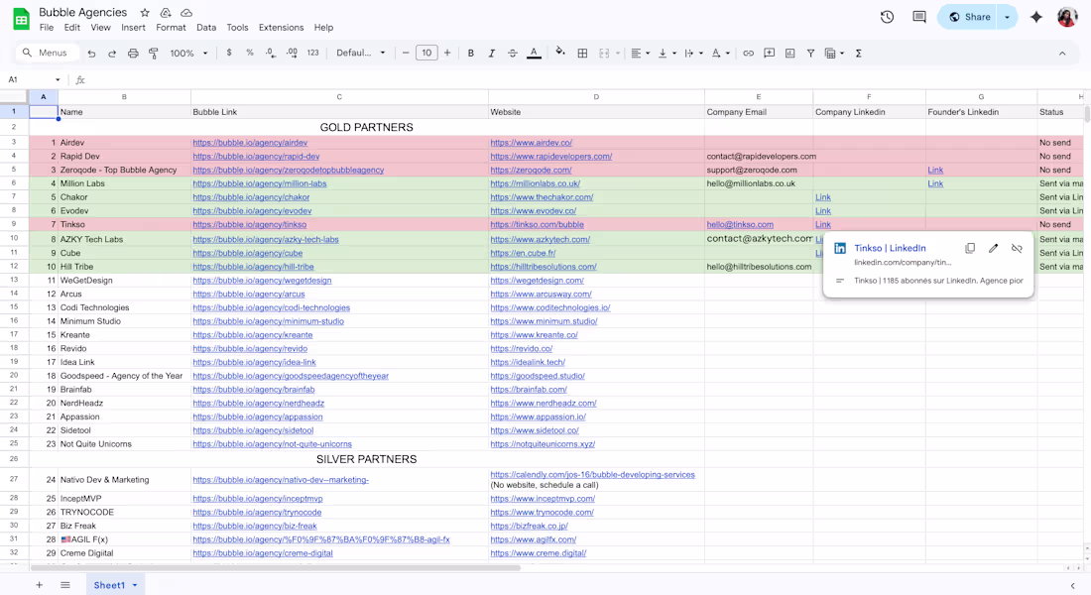Toggle bold formatting
Image resolution: width=1091 pixels, height=595 pixels.
tap(471, 53)
